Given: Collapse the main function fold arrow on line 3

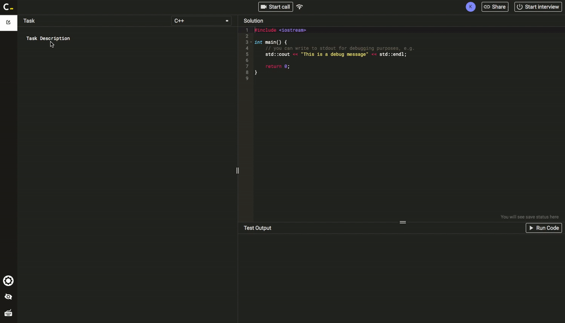Looking at the screenshot, I should coord(251,42).
